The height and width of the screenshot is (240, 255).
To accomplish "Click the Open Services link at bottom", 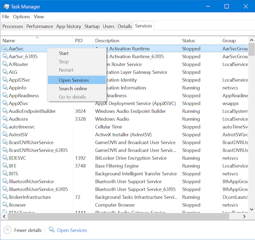I will (x=72, y=230).
